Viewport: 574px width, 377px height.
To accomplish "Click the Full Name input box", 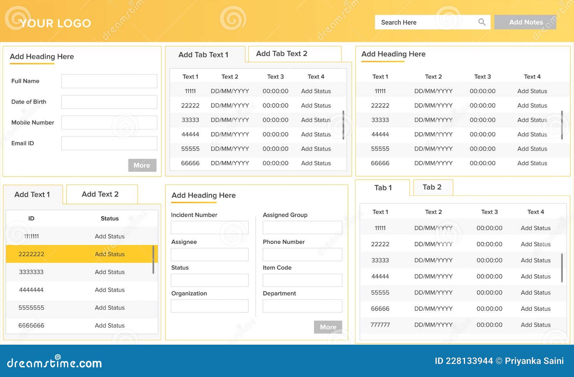I will click(x=109, y=81).
